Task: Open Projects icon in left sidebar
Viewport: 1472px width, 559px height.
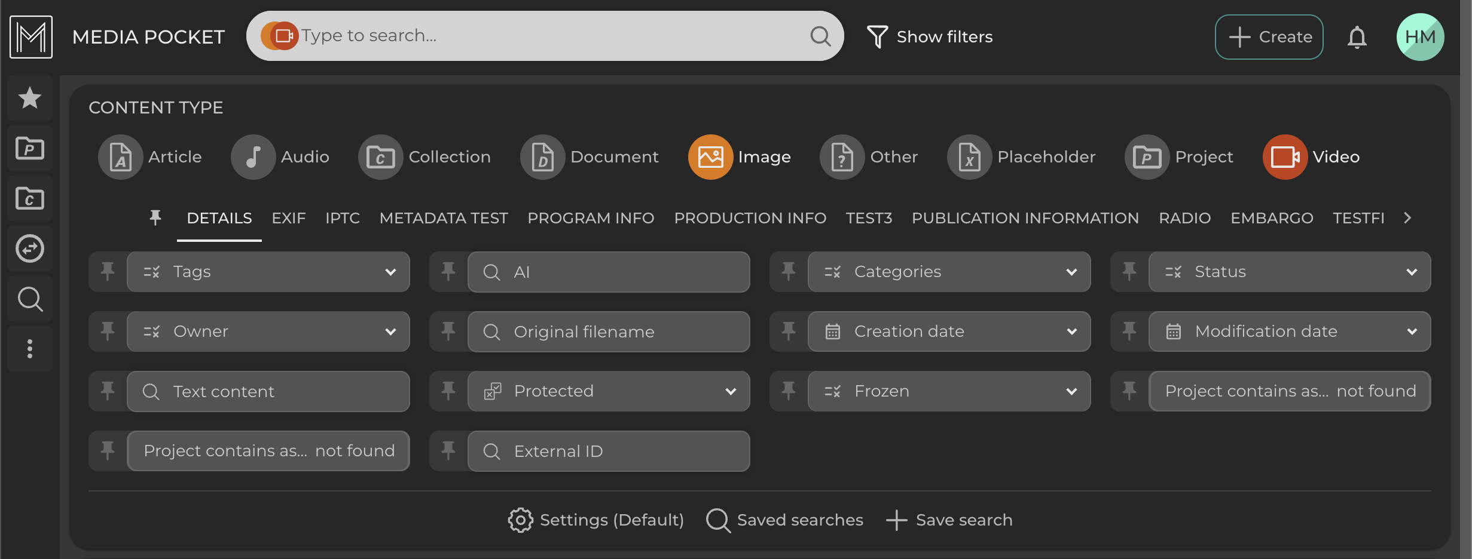Action: (x=30, y=148)
